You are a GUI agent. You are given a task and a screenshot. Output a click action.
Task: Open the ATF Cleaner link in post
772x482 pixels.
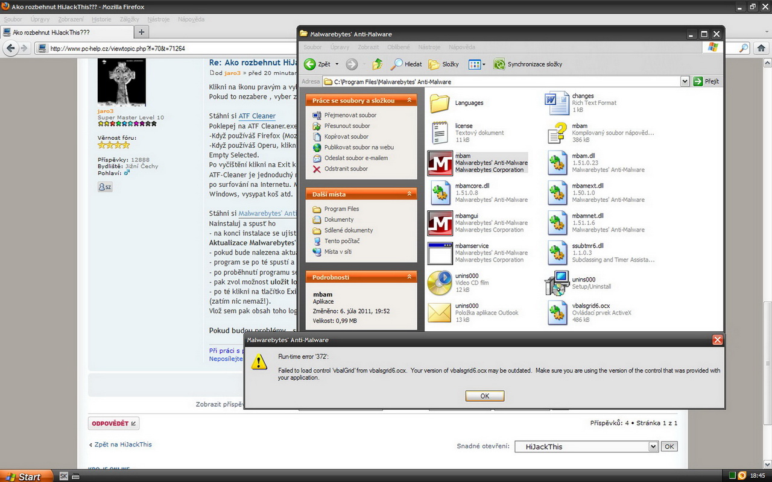click(x=257, y=116)
